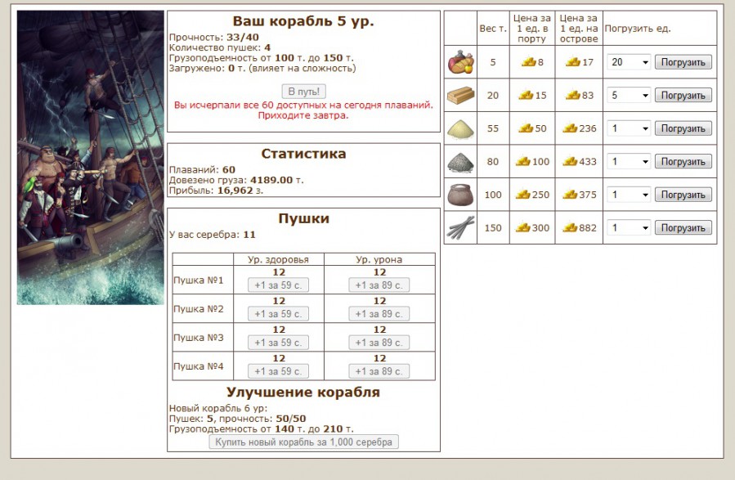Click the 'Ваш корабль 5 ур.' heading
The height and width of the screenshot is (480, 735).
pos(303,21)
